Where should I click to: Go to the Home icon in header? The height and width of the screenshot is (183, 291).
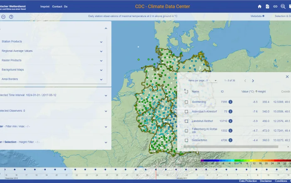(x=260, y=7)
